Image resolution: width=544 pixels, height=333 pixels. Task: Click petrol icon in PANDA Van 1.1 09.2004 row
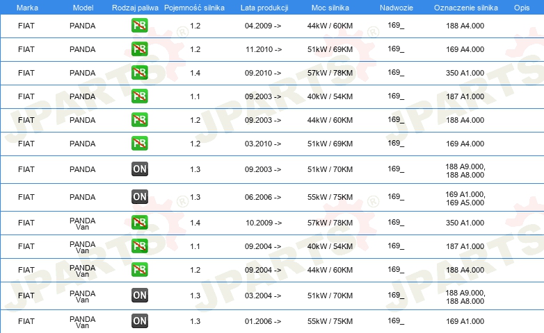click(x=139, y=246)
